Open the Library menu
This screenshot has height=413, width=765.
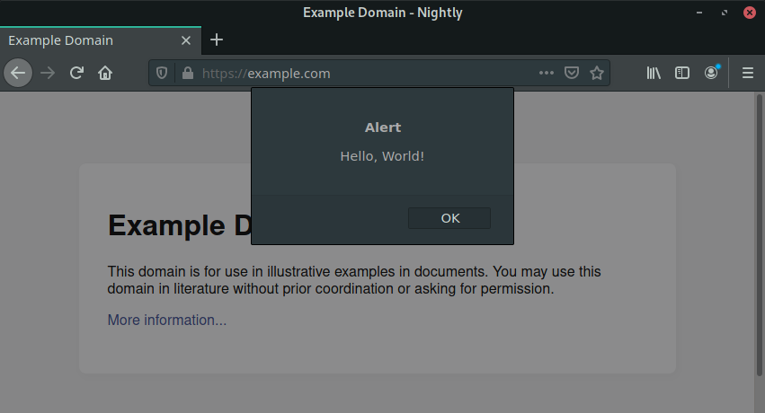(654, 74)
